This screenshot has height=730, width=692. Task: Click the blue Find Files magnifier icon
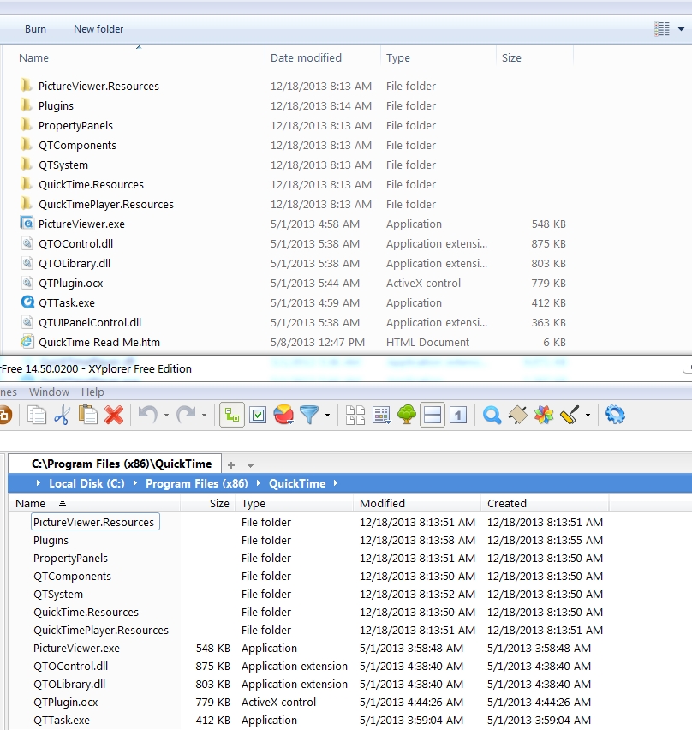492,416
